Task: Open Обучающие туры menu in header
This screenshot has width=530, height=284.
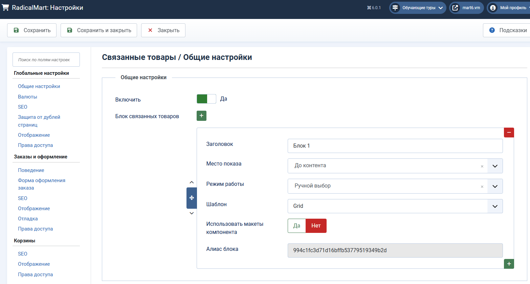Action: point(418,8)
